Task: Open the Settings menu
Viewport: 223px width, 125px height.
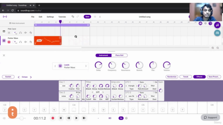Action: pos(50,17)
